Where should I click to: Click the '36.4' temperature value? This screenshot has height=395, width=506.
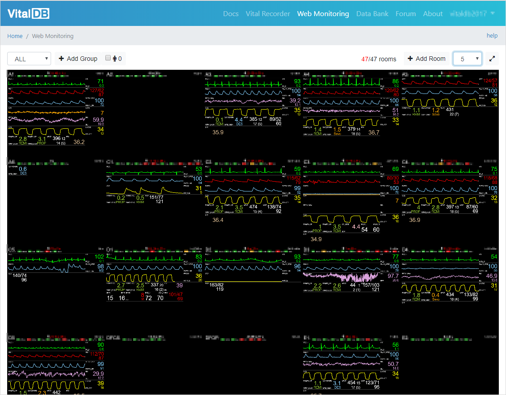[x=218, y=220]
